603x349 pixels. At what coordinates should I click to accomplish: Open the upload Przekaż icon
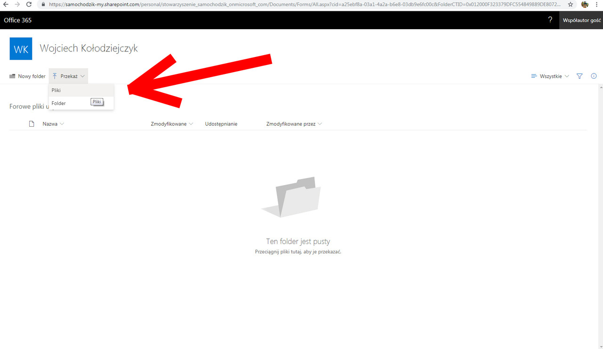tap(54, 76)
